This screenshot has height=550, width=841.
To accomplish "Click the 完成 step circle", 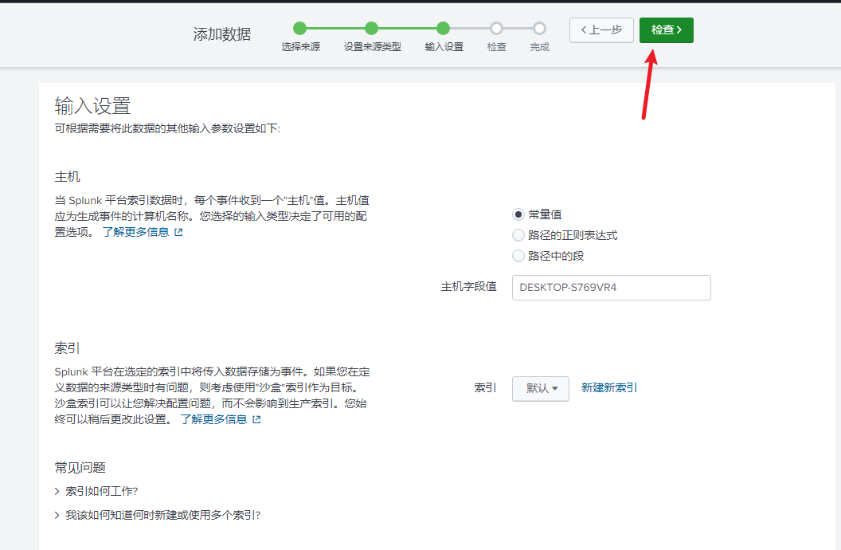I will pyautogui.click(x=539, y=29).
